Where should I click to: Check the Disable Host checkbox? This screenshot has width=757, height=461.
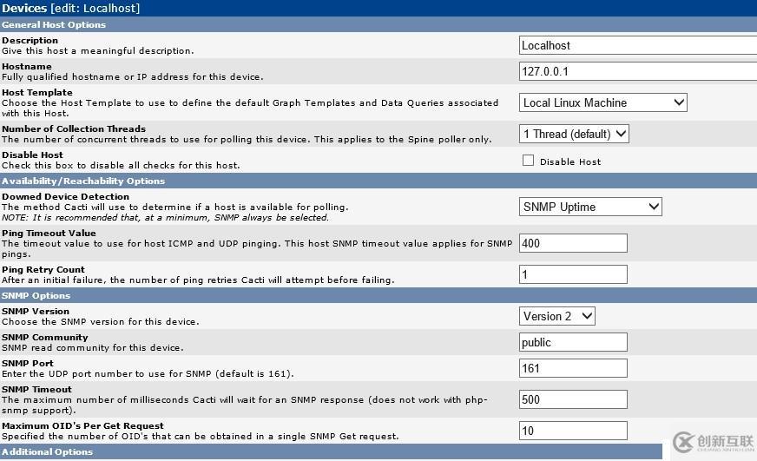pos(528,161)
